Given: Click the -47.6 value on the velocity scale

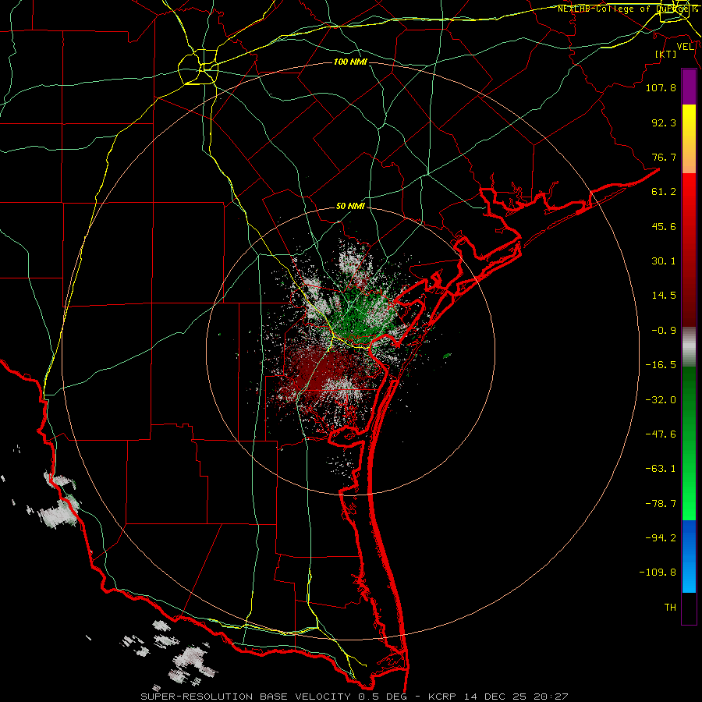Looking at the screenshot, I should [661, 434].
